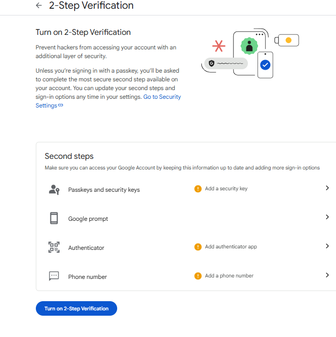Click the Turn on 2-Step Verification button

(x=76, y=308)
